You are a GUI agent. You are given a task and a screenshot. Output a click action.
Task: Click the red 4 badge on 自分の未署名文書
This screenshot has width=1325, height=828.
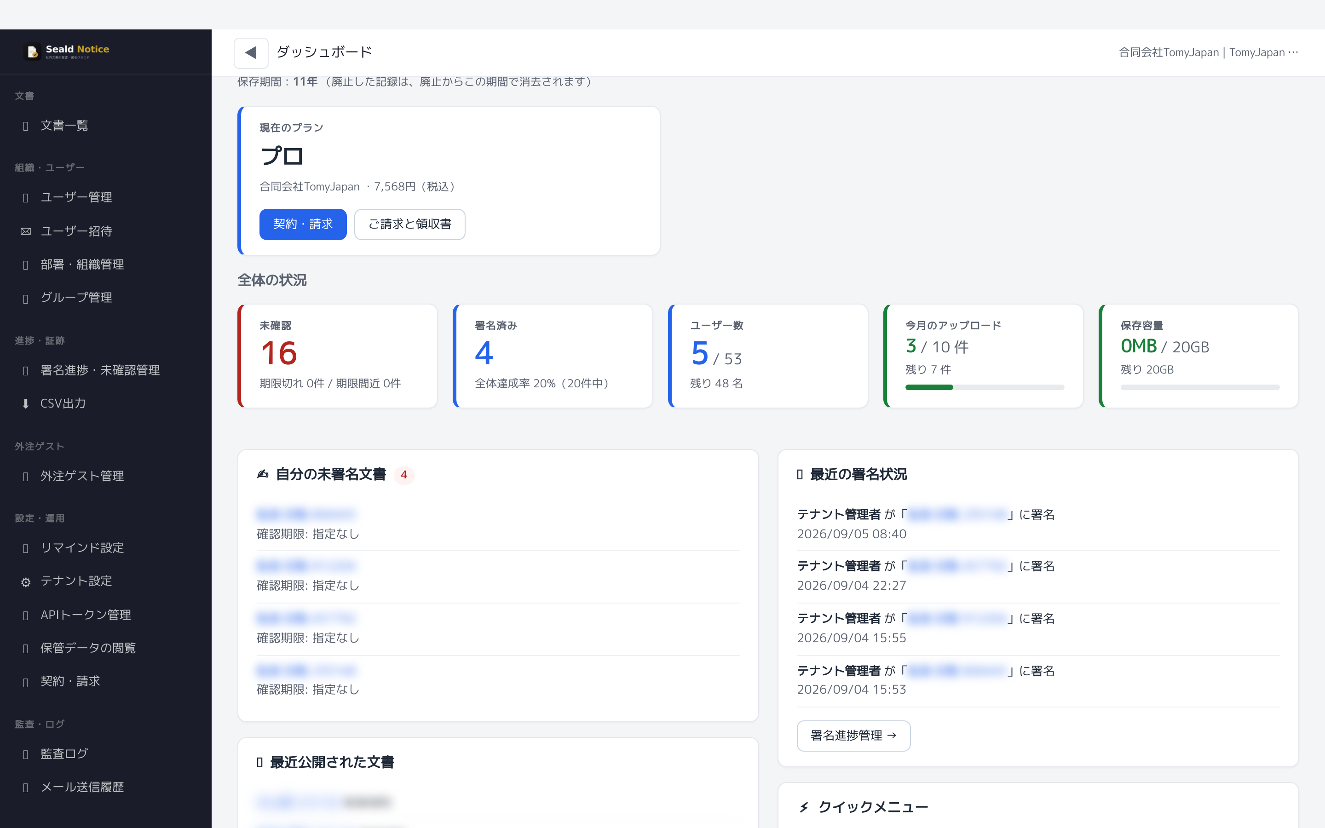point(404,475)
